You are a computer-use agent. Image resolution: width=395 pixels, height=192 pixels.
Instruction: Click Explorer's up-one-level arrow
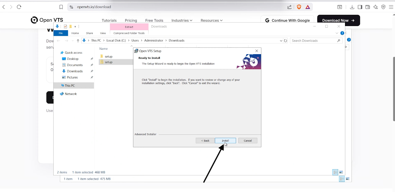(78, 41)
